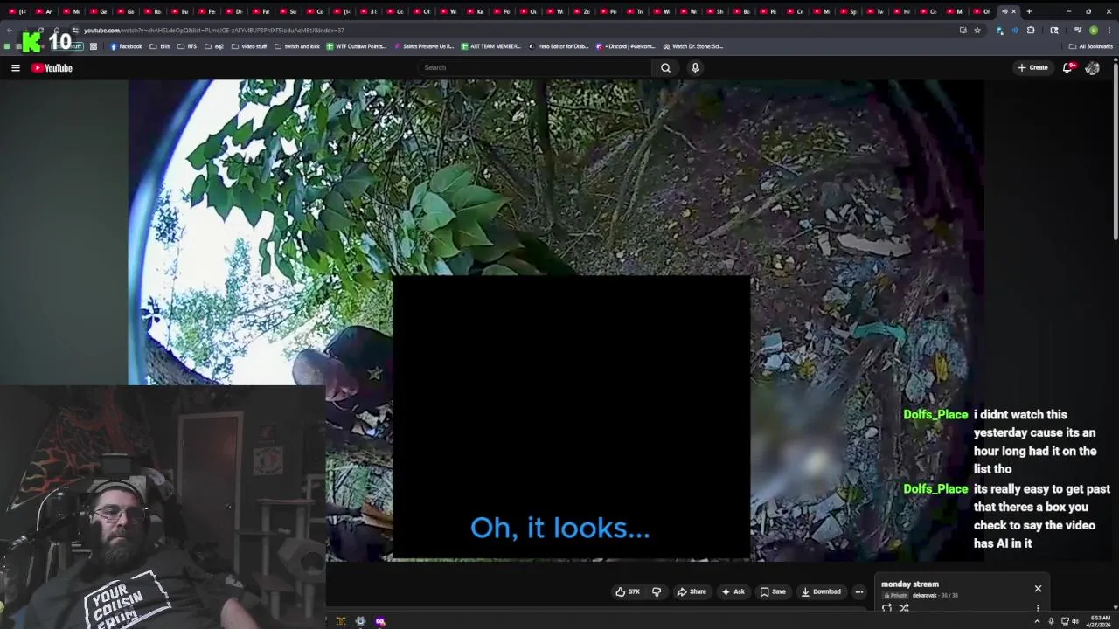Click the pink taskbar app icon

[x=380, y=621]
